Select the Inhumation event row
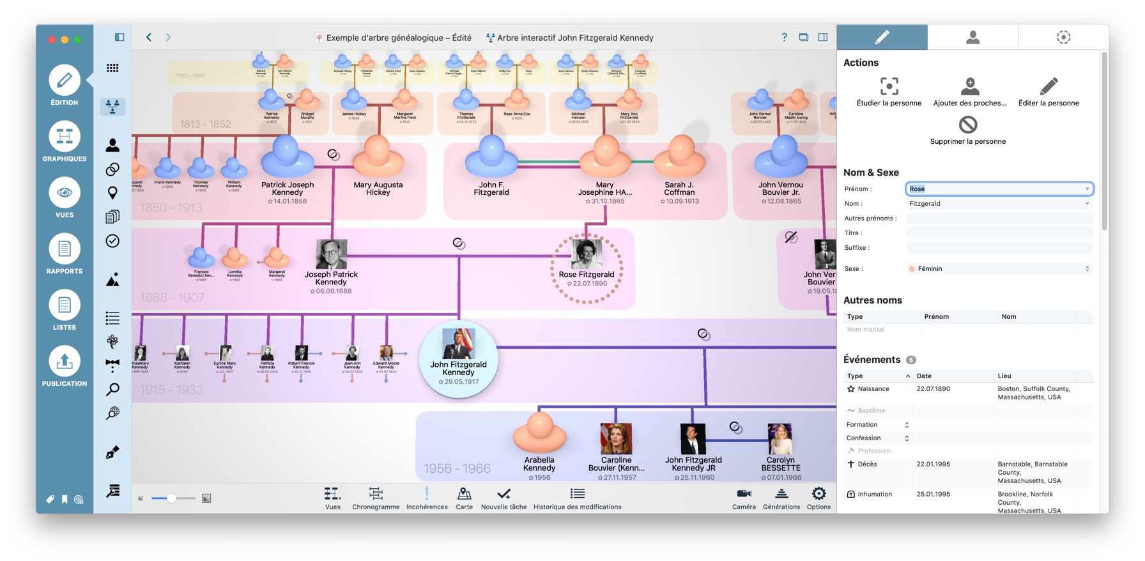This screenshot has width=1145, height=561. pyautogui.click(x=968, y=502)
